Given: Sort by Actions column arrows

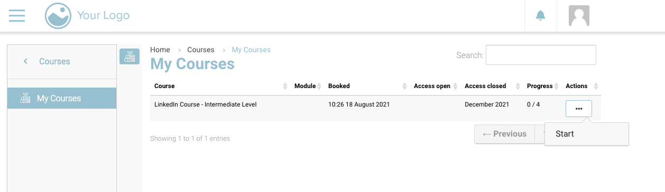Looking at the screenshot, I should [x=596, y=86].
